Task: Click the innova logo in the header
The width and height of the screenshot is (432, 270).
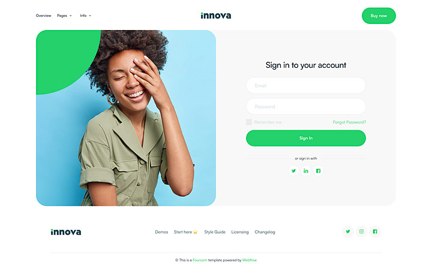Action: pyautogui.click(x=216, y=16)
